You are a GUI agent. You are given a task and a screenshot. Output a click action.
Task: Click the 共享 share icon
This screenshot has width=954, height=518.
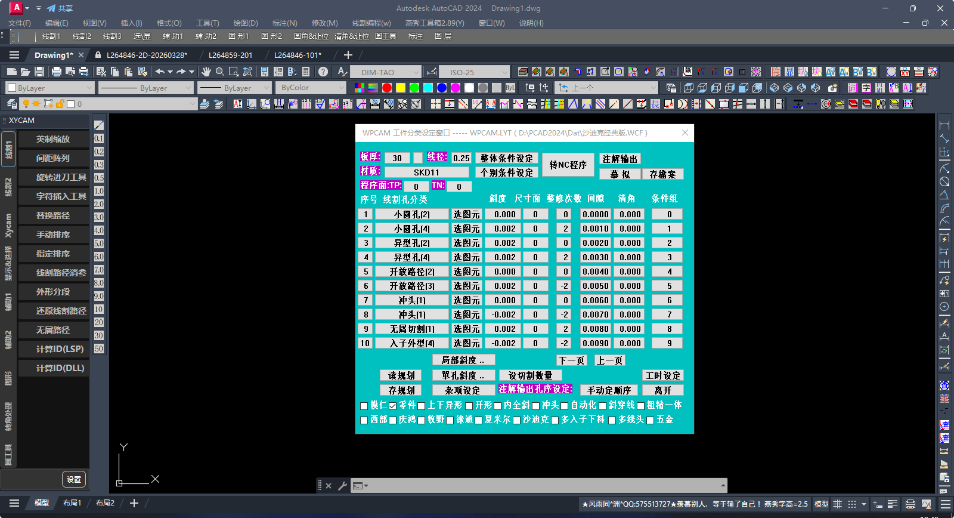(x=59, y=8)
